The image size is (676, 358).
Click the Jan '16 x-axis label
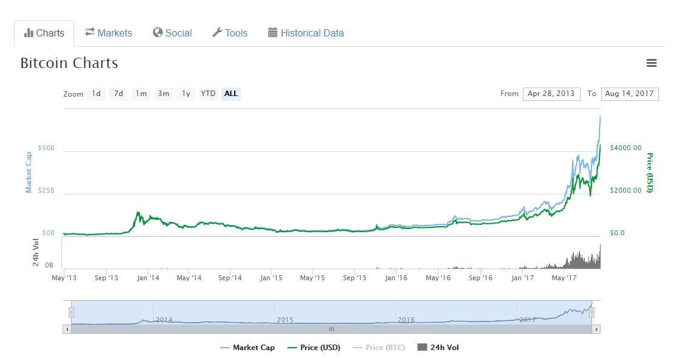click(x=396, y=278)
